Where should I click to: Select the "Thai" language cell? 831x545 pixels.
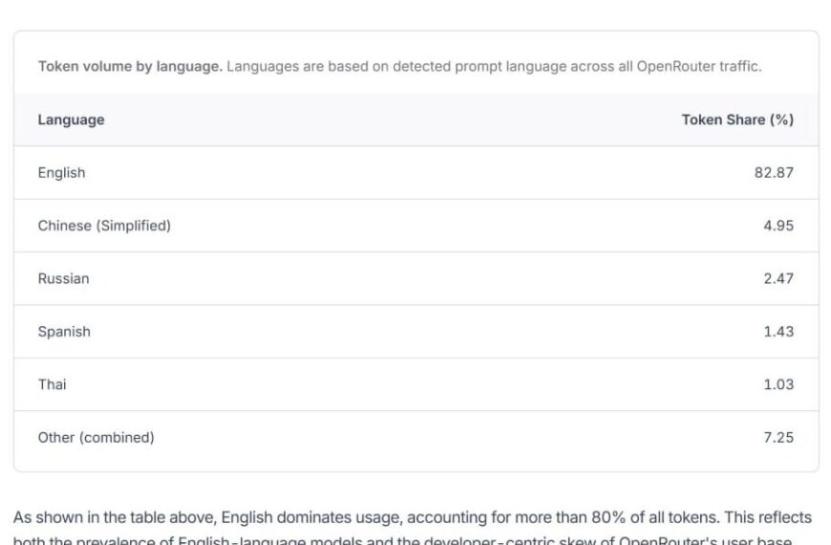click(x=53, y=384)
